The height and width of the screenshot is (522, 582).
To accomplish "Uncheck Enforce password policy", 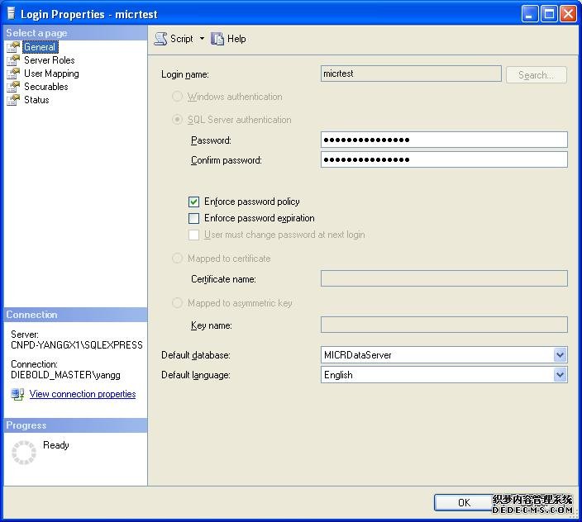I will pyautogui.click(x=194, y=202).
